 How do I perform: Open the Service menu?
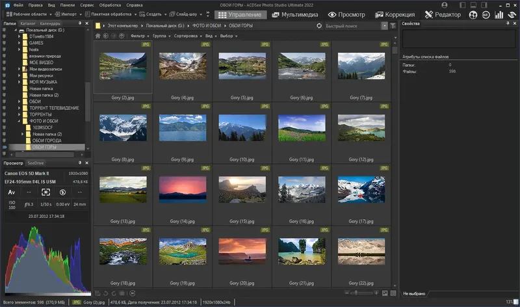click(87, 5)
